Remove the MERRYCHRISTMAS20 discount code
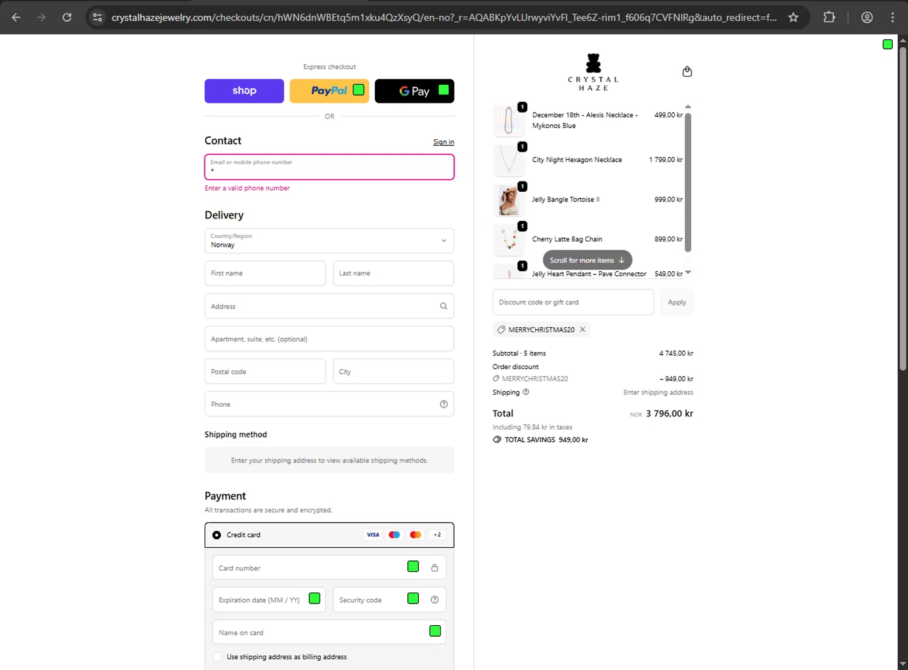The height and width of the screenshot is (670, 908). click(582, 329)
